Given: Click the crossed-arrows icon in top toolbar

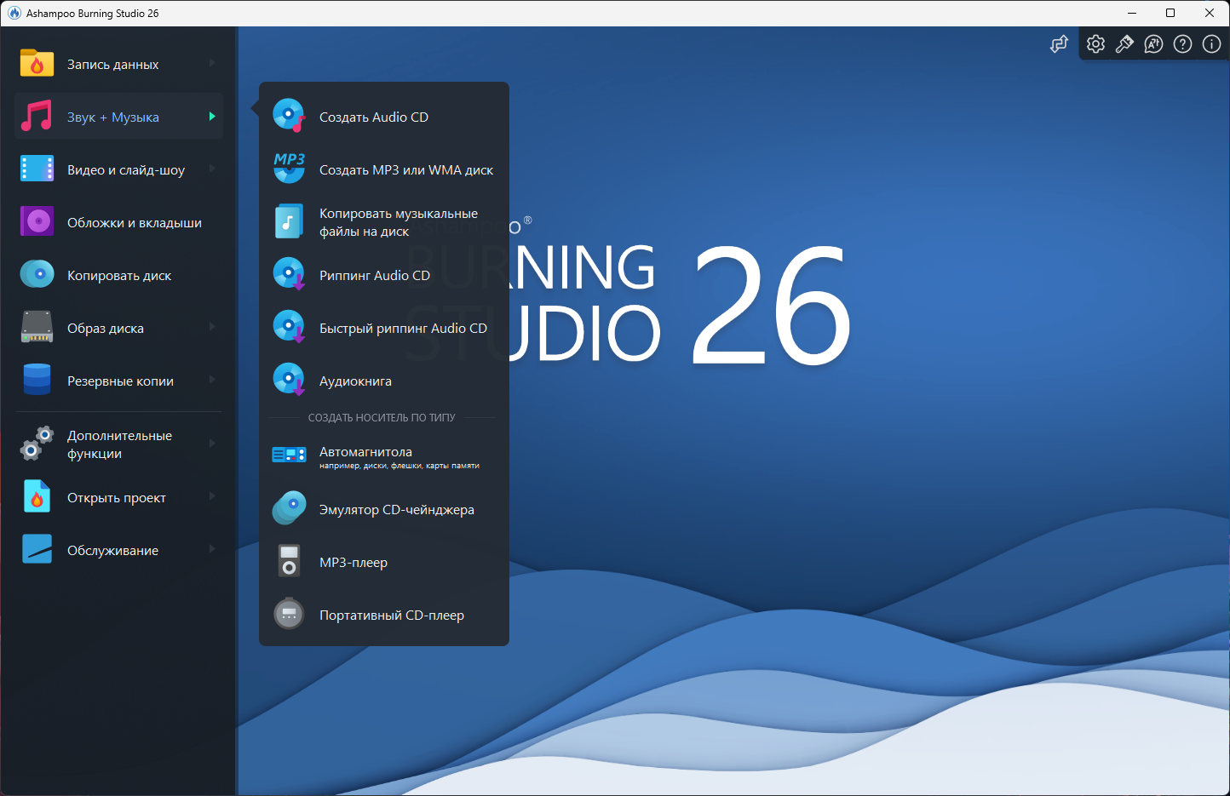Looking at the screenshot, I should click(x=1059, y=44).
